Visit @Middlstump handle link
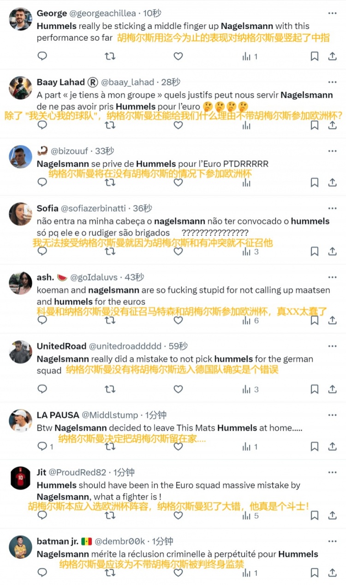Screen dimensions: 346x585 pyautogui.click(x=110, y=415)
